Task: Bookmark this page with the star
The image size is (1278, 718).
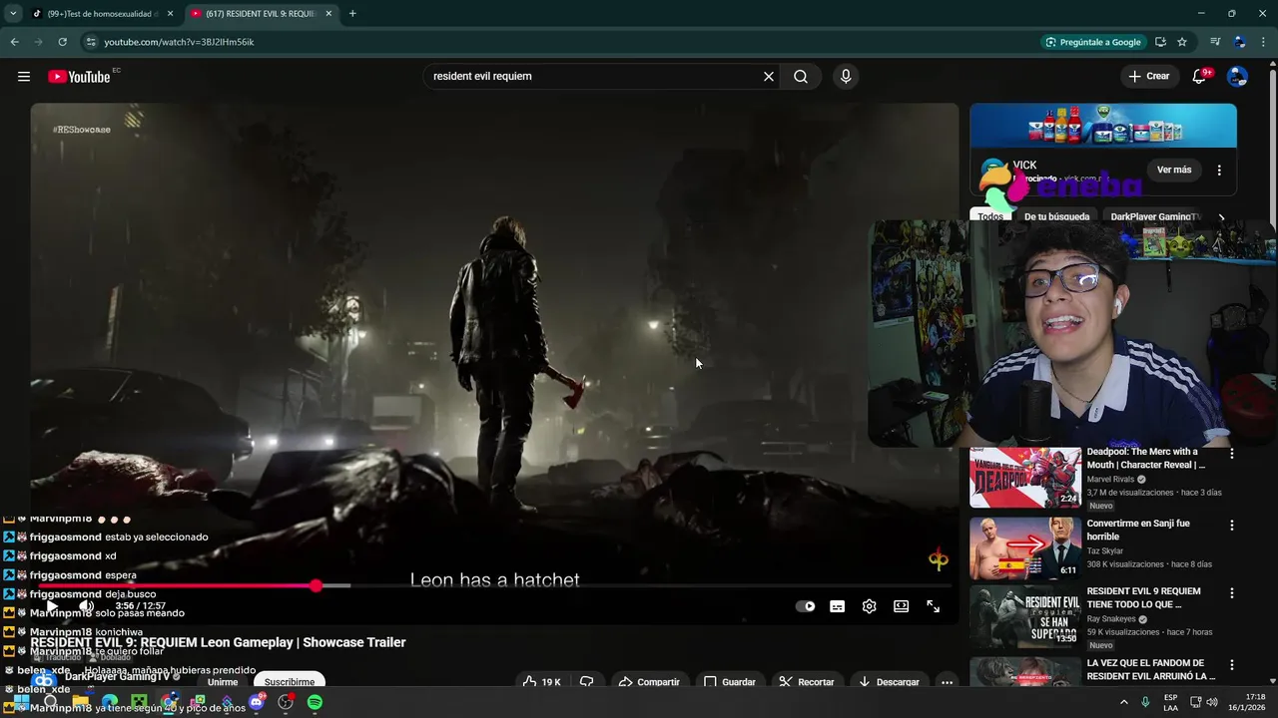Action: click(1182, 42)
